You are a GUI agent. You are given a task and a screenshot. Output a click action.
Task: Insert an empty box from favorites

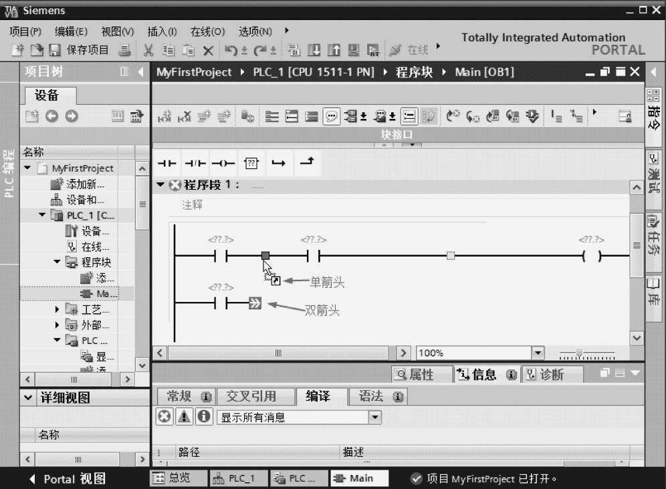coord(251,163)
